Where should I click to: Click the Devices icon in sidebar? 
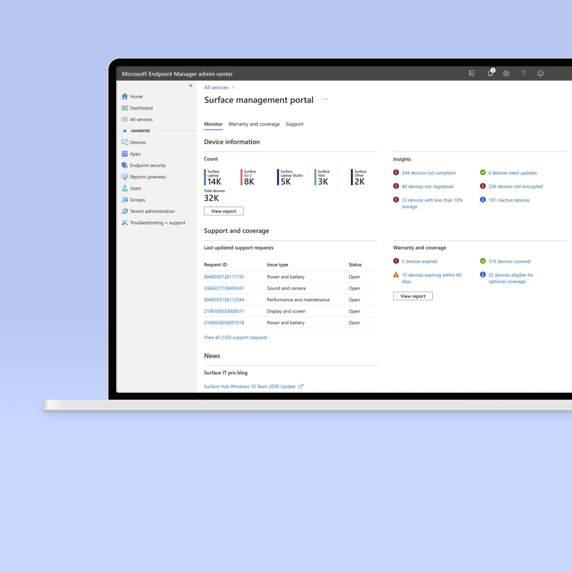click(x=125, y=142)
